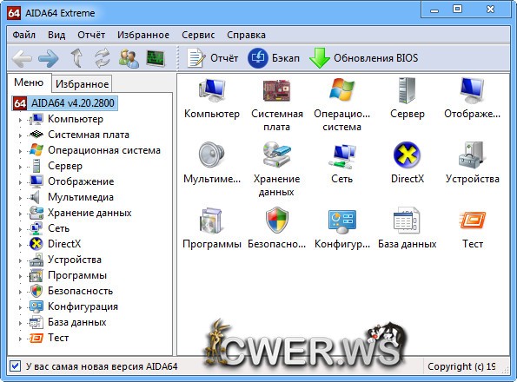
Task: Click the Refresh toolbar icon
Action: pos(103,58)
